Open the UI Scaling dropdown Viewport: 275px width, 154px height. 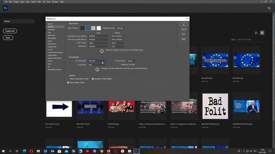tap(97, 65)
